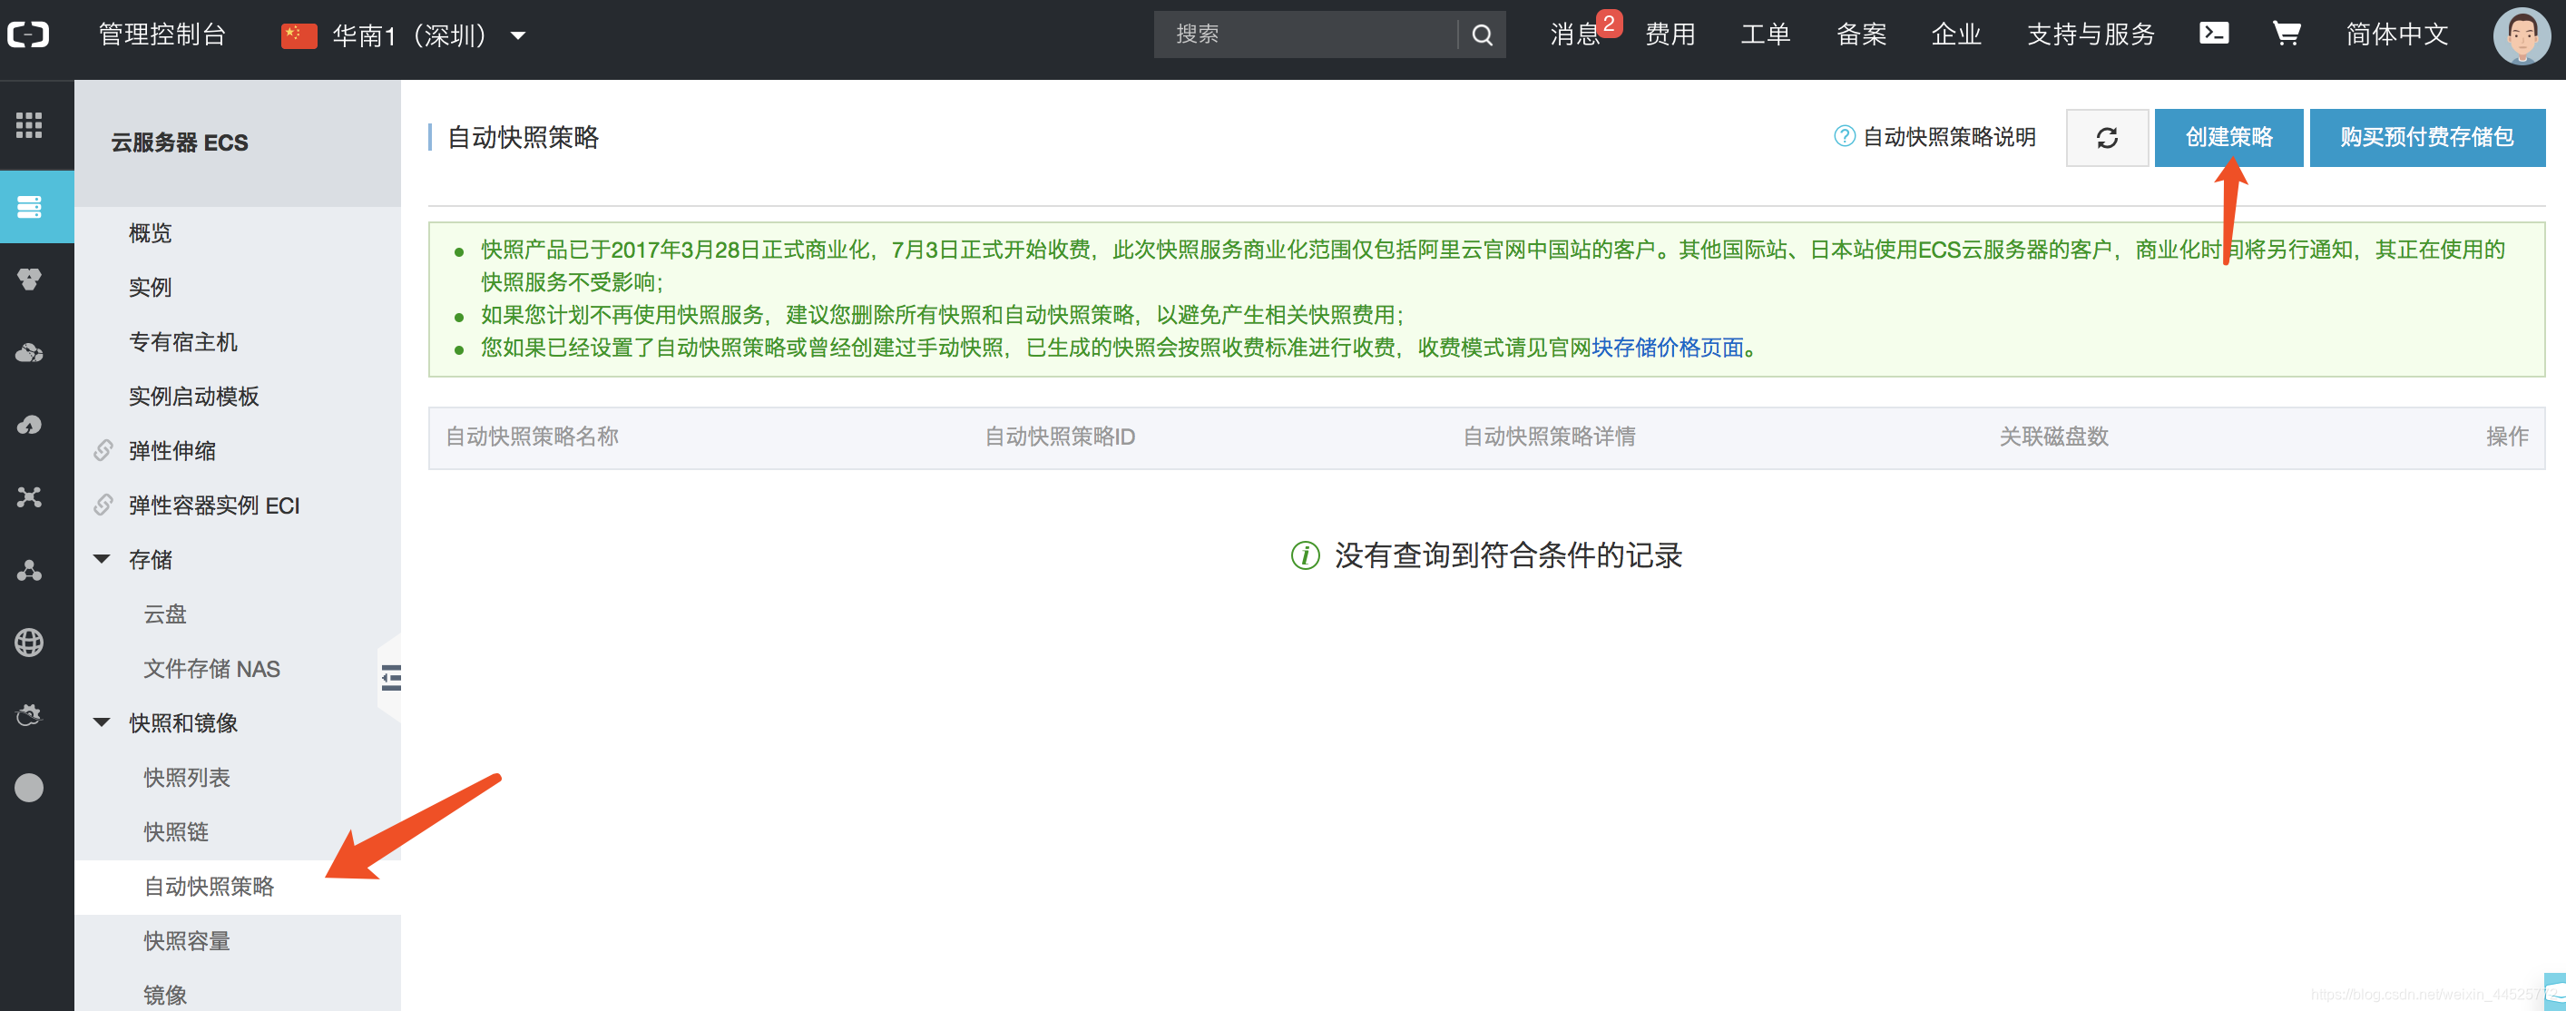The height and width of the screenshot is (1011, 2566).
Task: Click the cluster nodes sidebar icon
Action: [29, 570]
